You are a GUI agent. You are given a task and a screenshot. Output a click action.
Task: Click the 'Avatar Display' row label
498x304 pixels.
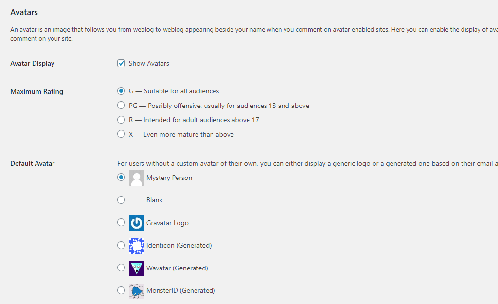pos(33,63)
